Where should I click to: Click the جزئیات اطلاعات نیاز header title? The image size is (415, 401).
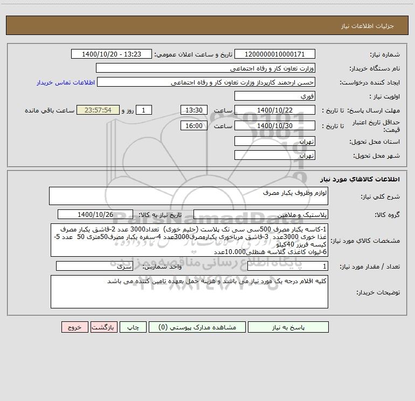click(368, 26)
